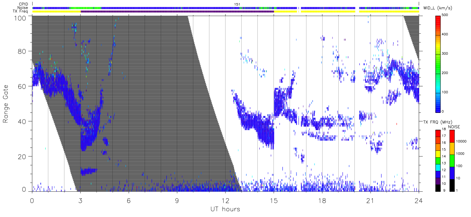The width and height of the screenshot is (471, 217).
Task: Click tick label 3 on UT hours axis
Action: [80, 201]
